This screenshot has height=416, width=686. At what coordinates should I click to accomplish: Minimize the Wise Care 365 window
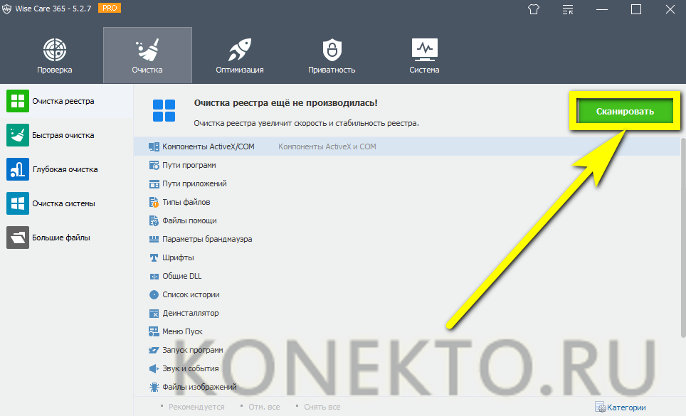[602, 9]
